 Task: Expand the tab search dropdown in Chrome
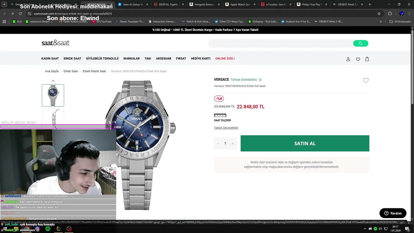4,4
